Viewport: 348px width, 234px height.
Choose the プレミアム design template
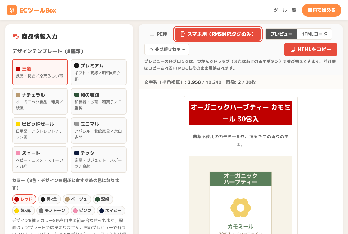99,72
